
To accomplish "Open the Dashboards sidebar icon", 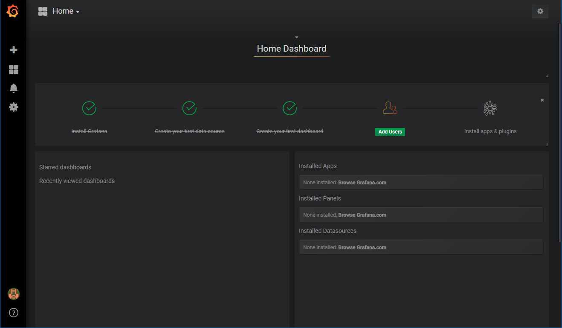I will click(14, 70).
